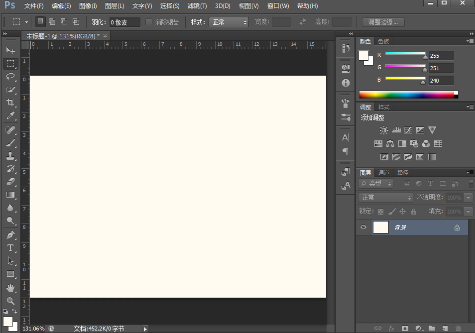
Task: Open the 文件(F) menu
Action: click(x=34, y=6)
